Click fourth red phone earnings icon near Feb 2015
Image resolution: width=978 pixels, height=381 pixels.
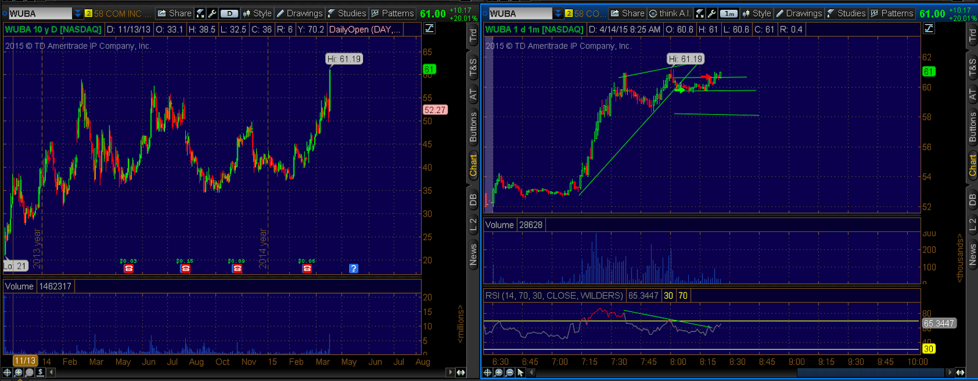(307, 269)
